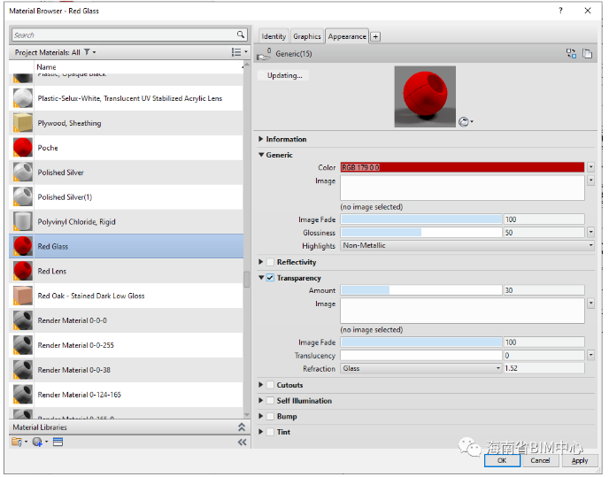Open the Glossiness options dropdown arrow
This screenshot has height=477, width=609.
592,233
